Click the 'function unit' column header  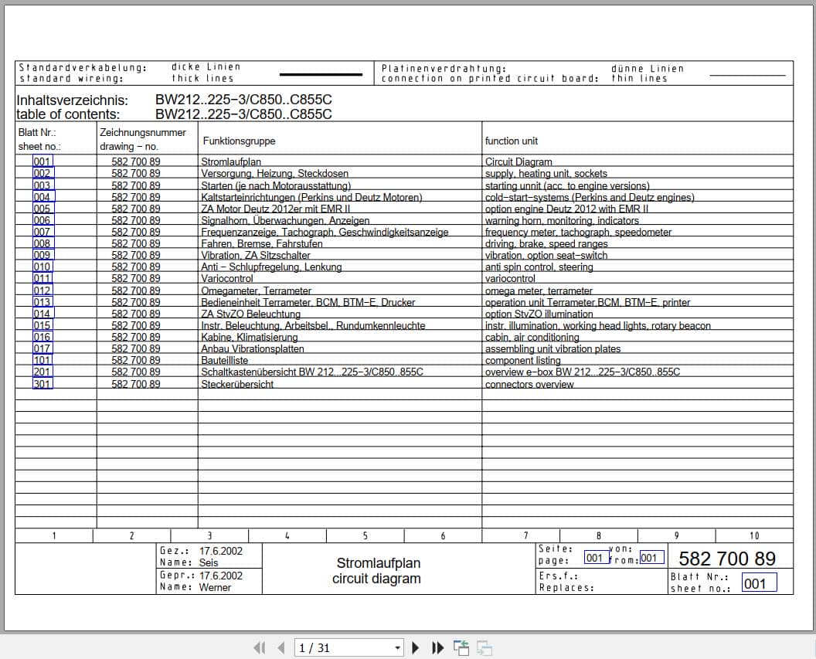point(511,141)
